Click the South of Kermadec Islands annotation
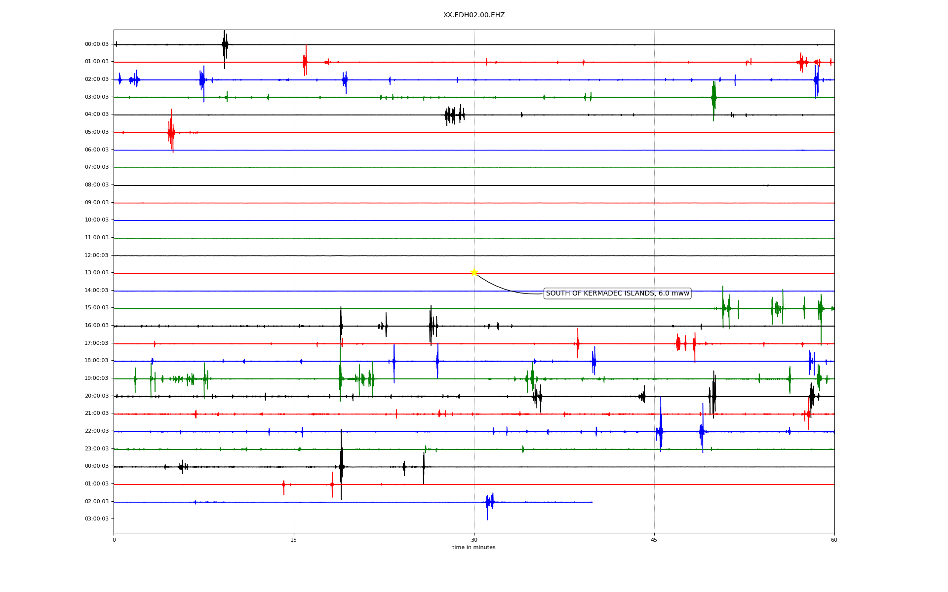 coord(617,294)
